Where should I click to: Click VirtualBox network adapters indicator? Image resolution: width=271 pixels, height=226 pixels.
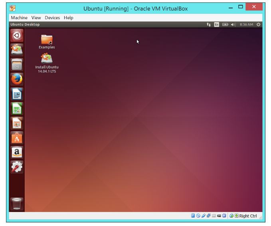[209, 216]
